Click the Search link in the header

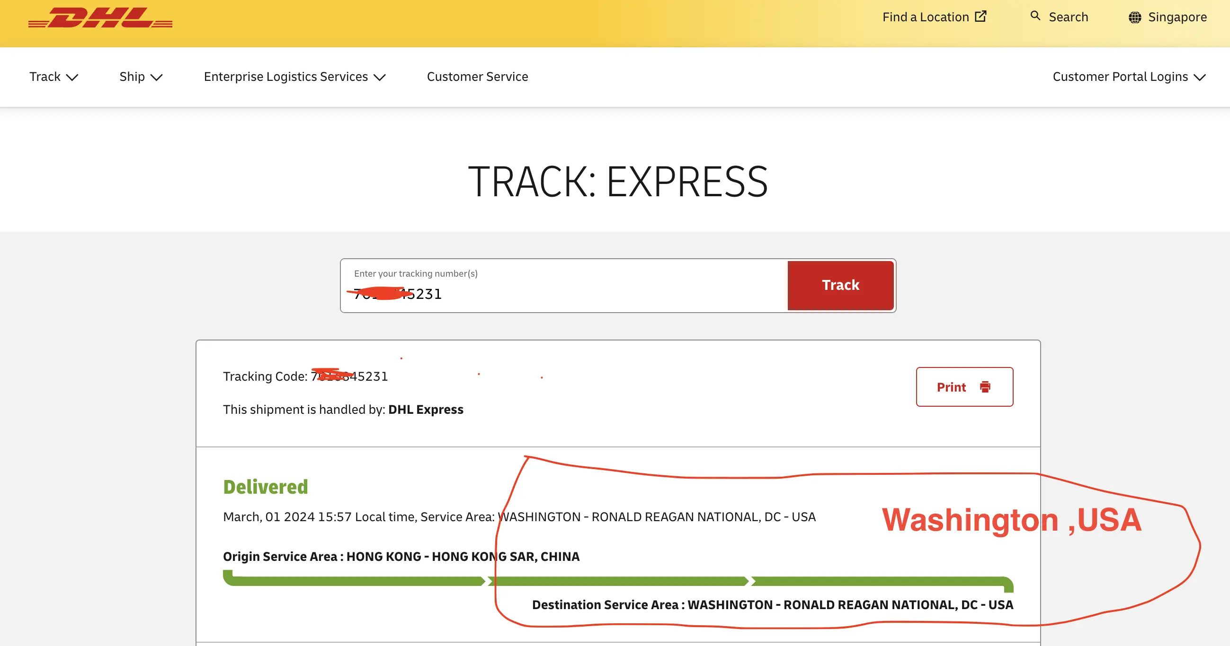click(1068, 17)
